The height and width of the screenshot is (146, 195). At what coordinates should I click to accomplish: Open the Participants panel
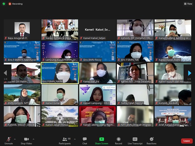tap(65, 140)
